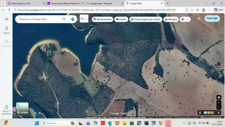Zoom out with the minus button
The image size is (225, 127).
tap(219, 107)
